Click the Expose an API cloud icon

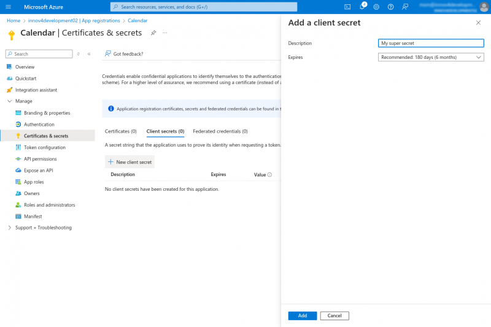(x=18, y=170)
